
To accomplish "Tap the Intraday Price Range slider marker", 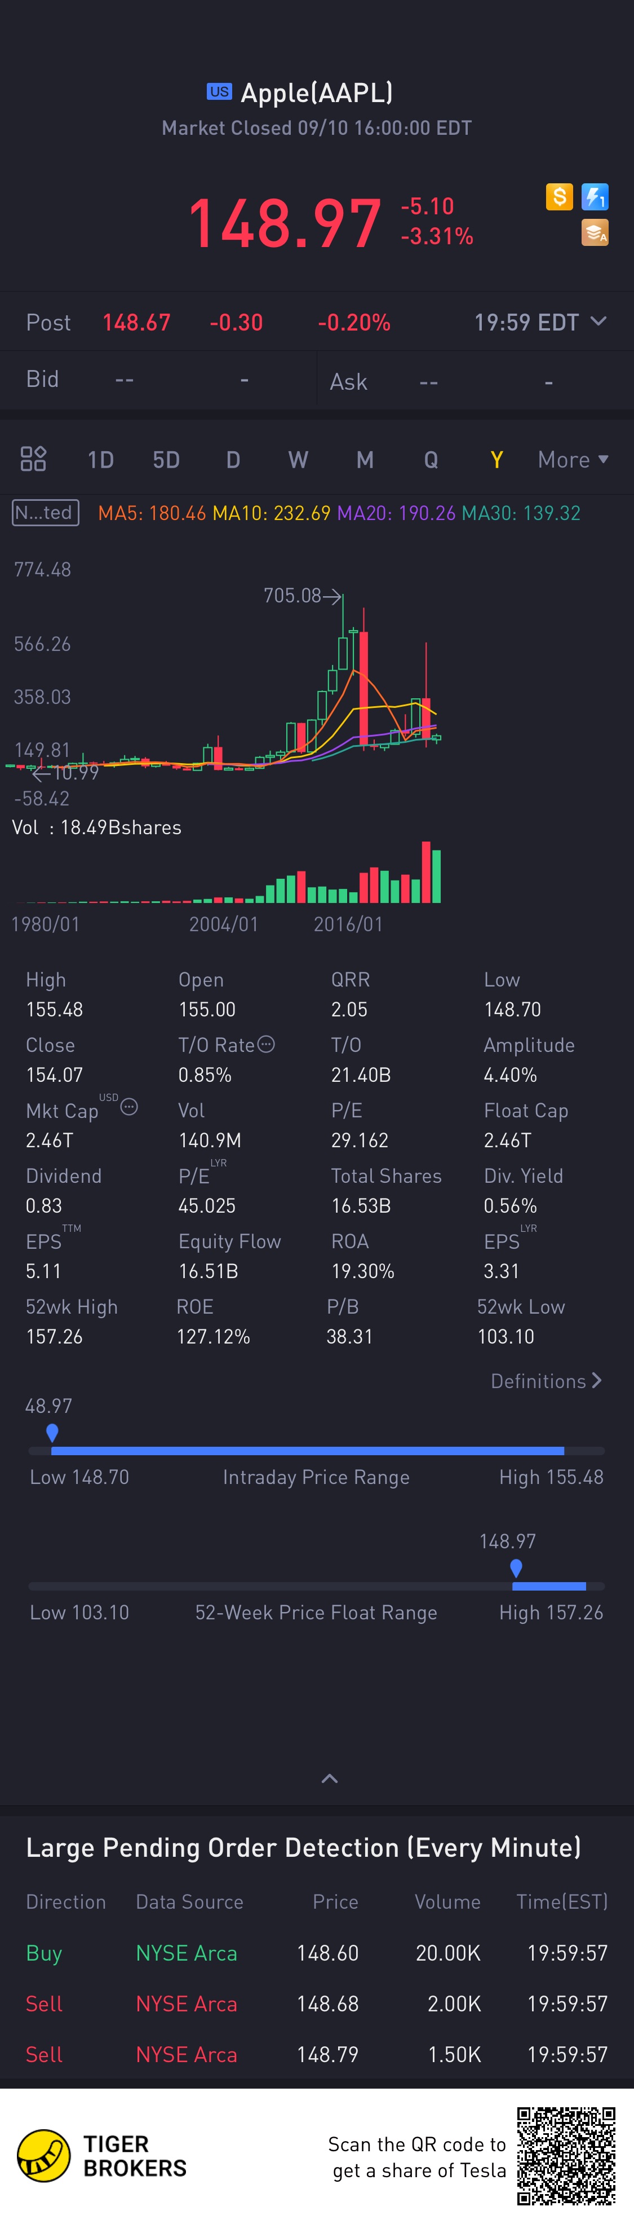I will click(x=52, y=1432).
